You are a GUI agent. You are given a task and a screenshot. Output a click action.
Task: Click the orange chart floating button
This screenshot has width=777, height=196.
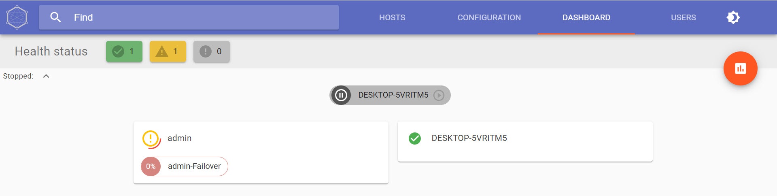[740, 68]
